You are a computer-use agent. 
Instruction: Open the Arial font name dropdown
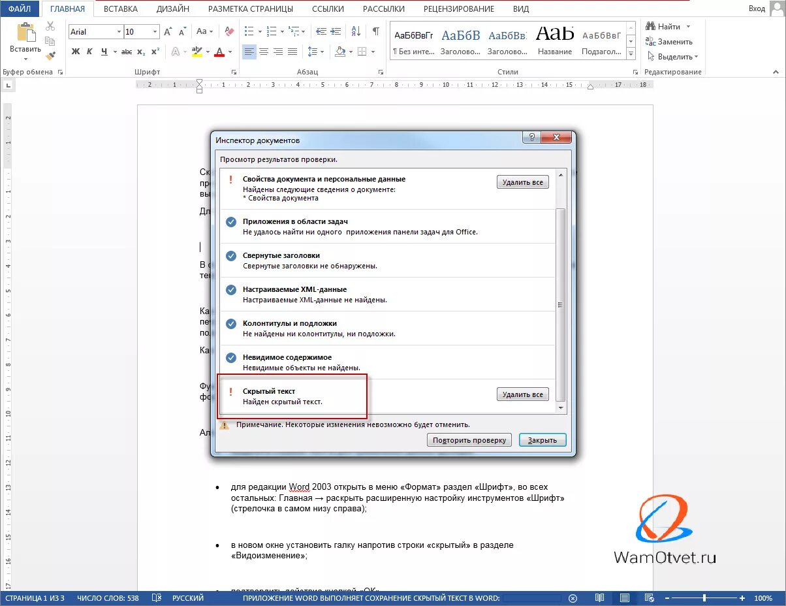point(119,31)
